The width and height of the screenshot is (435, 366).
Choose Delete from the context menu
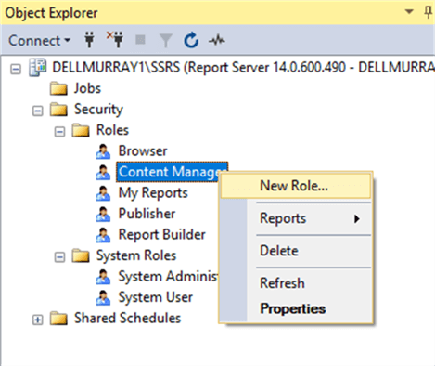point(296,251)
